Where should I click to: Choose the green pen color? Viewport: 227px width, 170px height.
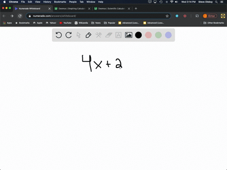(158, 35)
